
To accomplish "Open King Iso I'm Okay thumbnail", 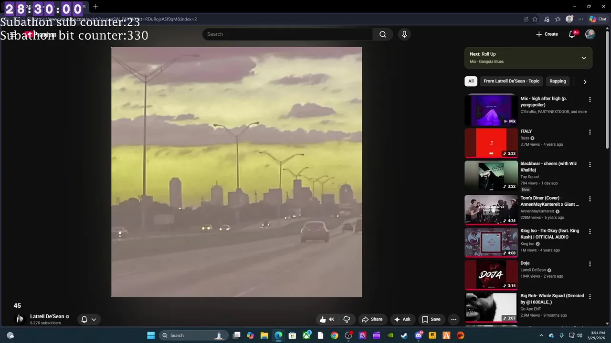I will (x=491, y=242).
